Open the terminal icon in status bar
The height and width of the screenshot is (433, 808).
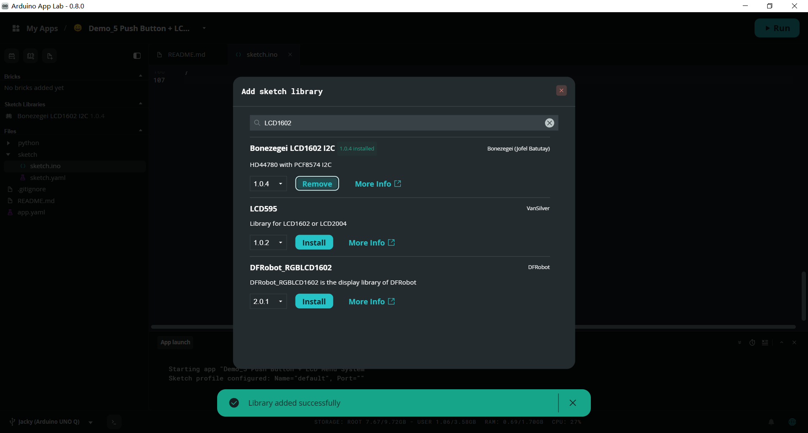114,422
